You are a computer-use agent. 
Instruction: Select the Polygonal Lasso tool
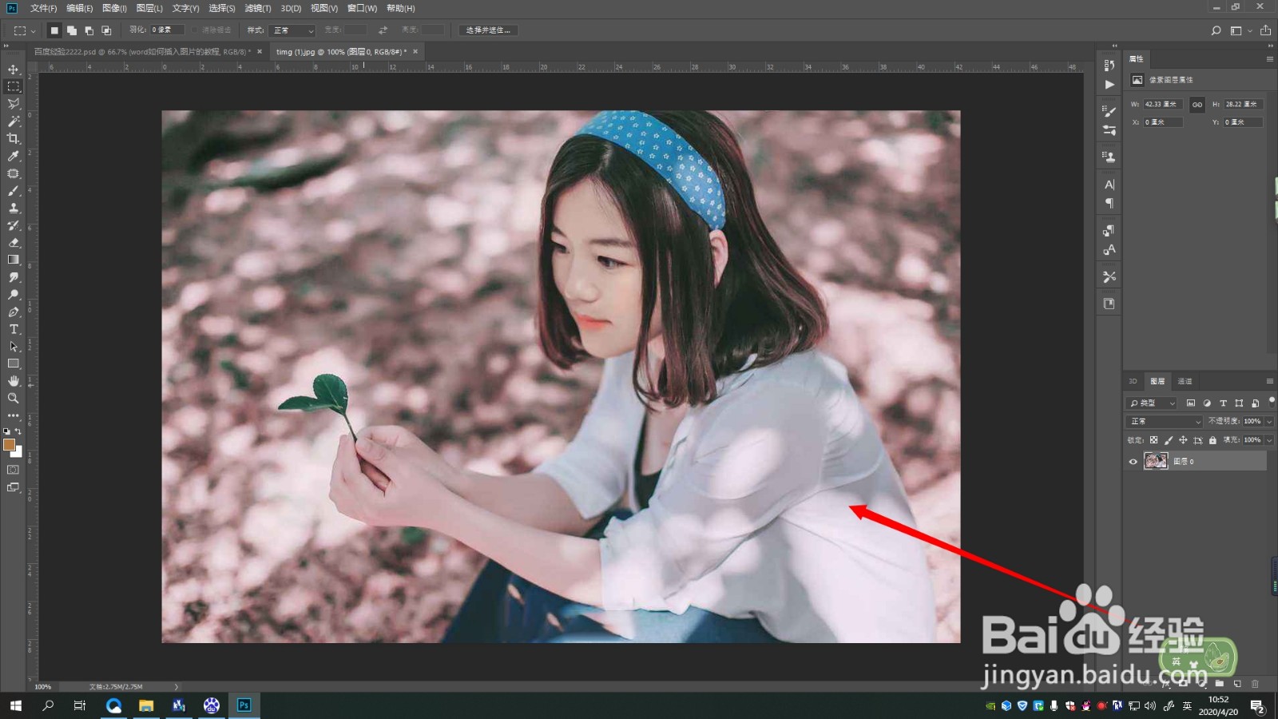[14, 104]
